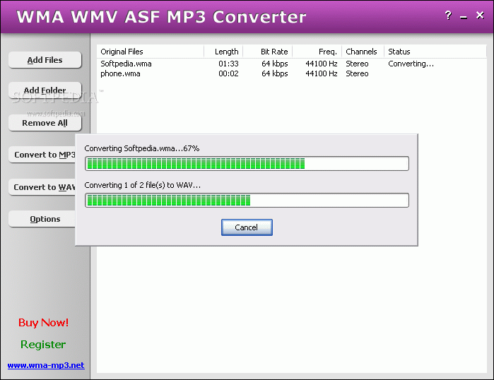Screen dimensions: 494x380
Task: Sort by Status column header
Action: coord(435,52)
